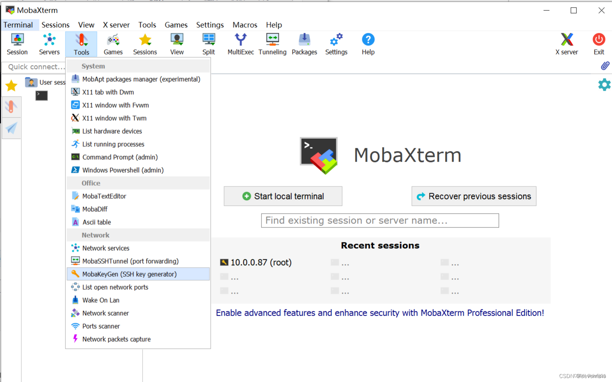Image resolution: width=612 pixels, height=382 pixels.
Task: Open the Settings gears toolbar icon
Action: pos(336,44)
